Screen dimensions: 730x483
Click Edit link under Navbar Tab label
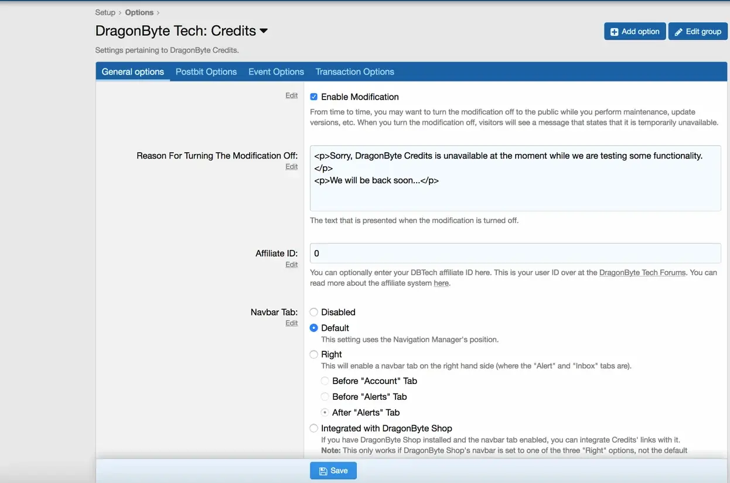(291, 323)
